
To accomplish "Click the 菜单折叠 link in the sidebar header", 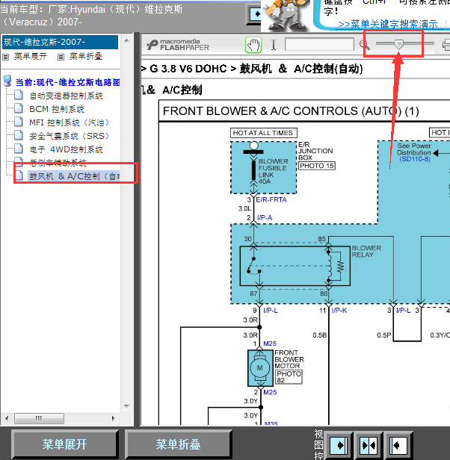I will pyautogui.click(x=86, y=56).
